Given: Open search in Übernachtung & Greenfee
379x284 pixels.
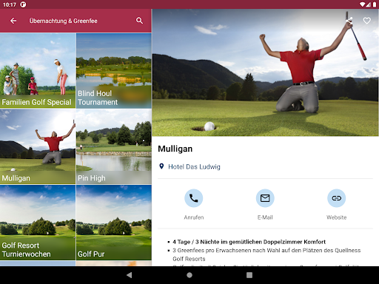Looking at the screenshot, I should (139, 21).
